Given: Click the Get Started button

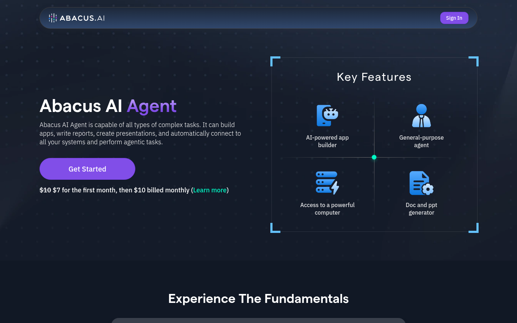Looking at the screenshot, I should click(87, 169).
